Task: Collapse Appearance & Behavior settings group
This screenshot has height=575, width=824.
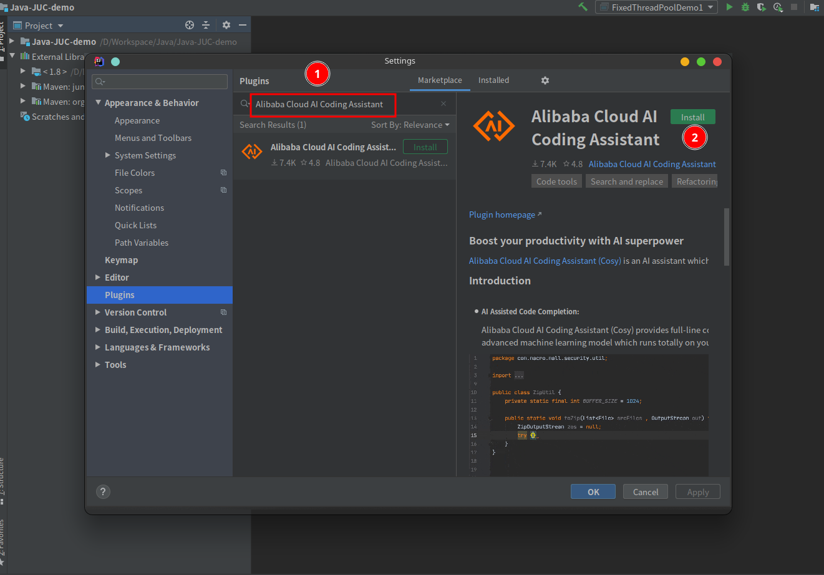Action: pos(98,102)
